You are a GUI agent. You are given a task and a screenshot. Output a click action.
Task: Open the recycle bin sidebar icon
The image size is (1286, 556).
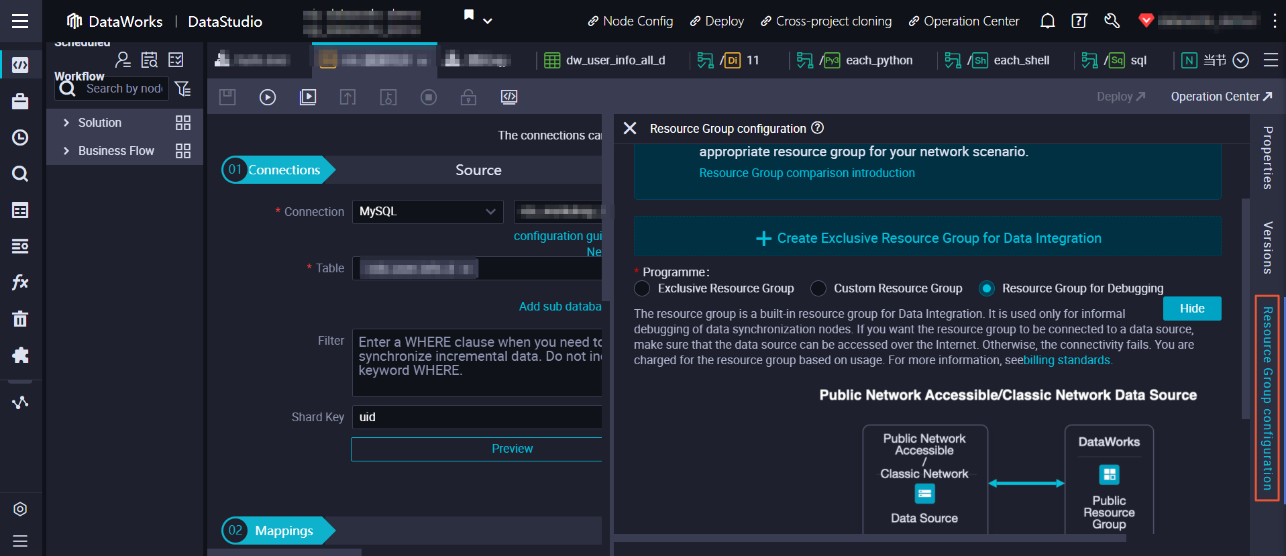(20, 319)
